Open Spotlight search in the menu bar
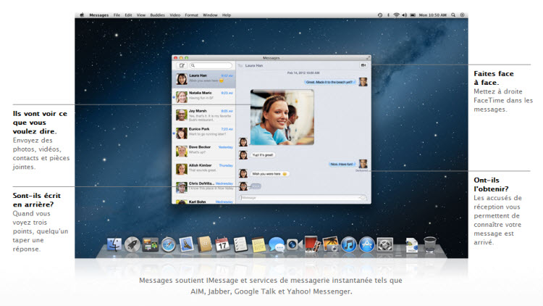The height and width of the screenshot is (306, 543). 453,15
